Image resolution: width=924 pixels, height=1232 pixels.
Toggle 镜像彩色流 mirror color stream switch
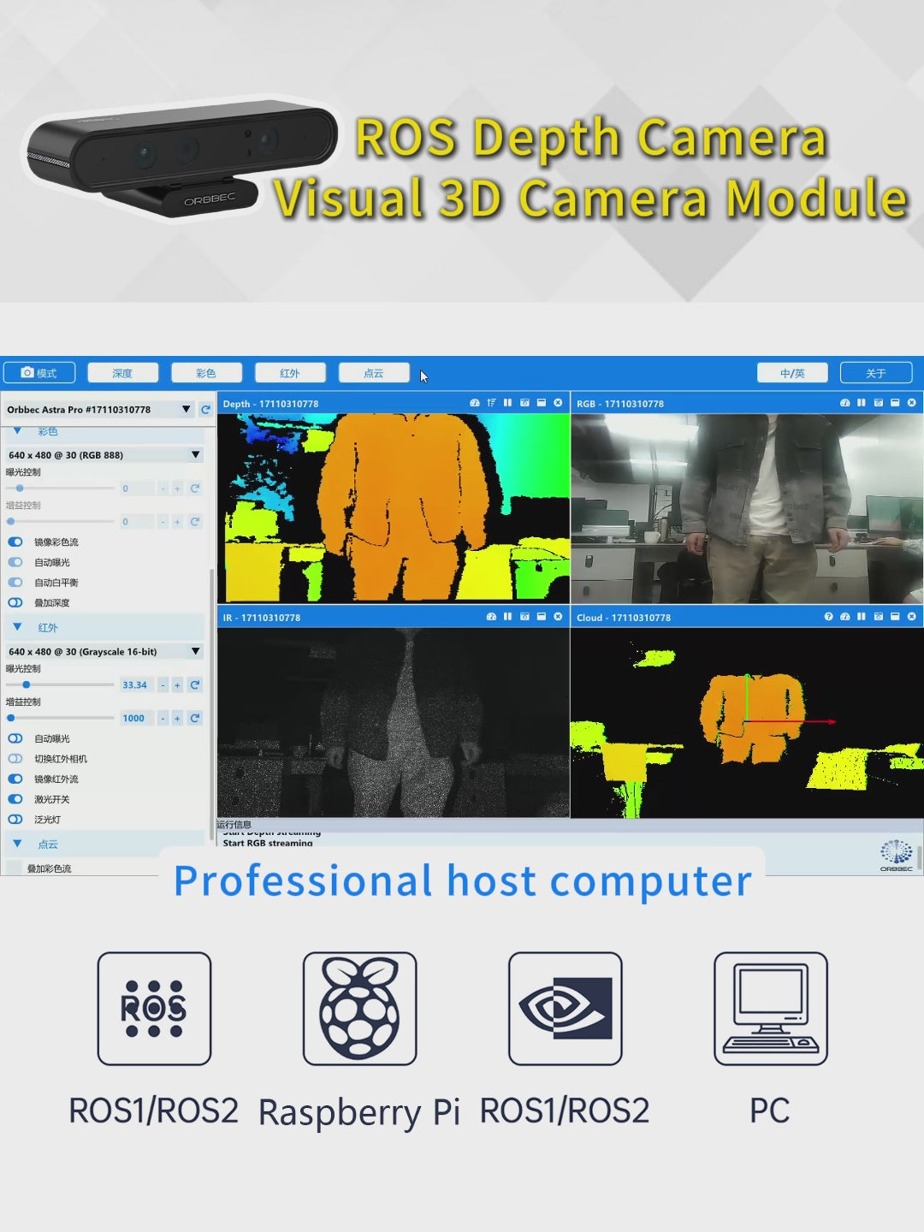pos(15,542)
